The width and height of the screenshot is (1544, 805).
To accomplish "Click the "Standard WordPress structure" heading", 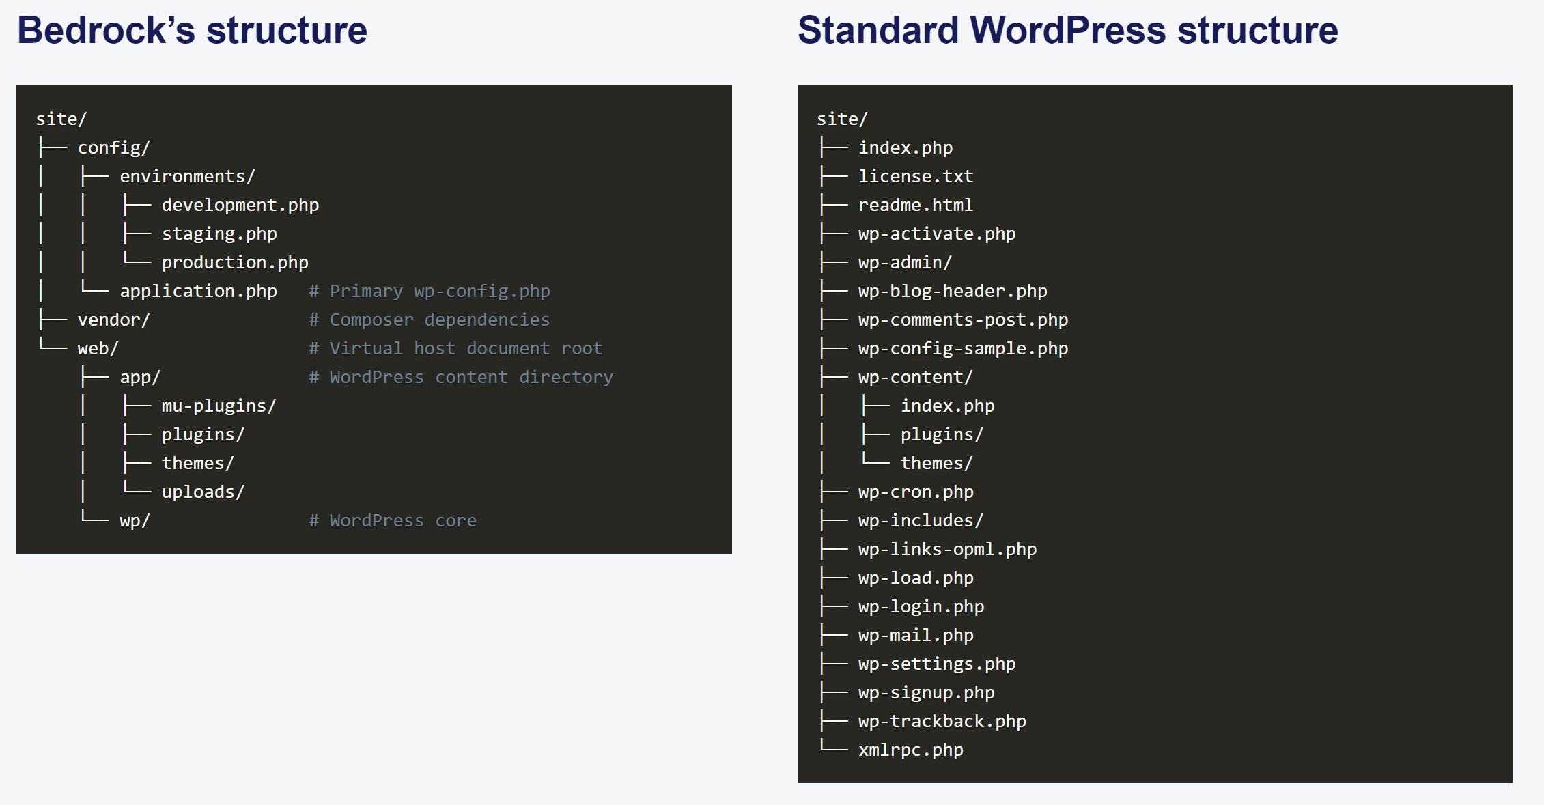I will pos(1067,31).
